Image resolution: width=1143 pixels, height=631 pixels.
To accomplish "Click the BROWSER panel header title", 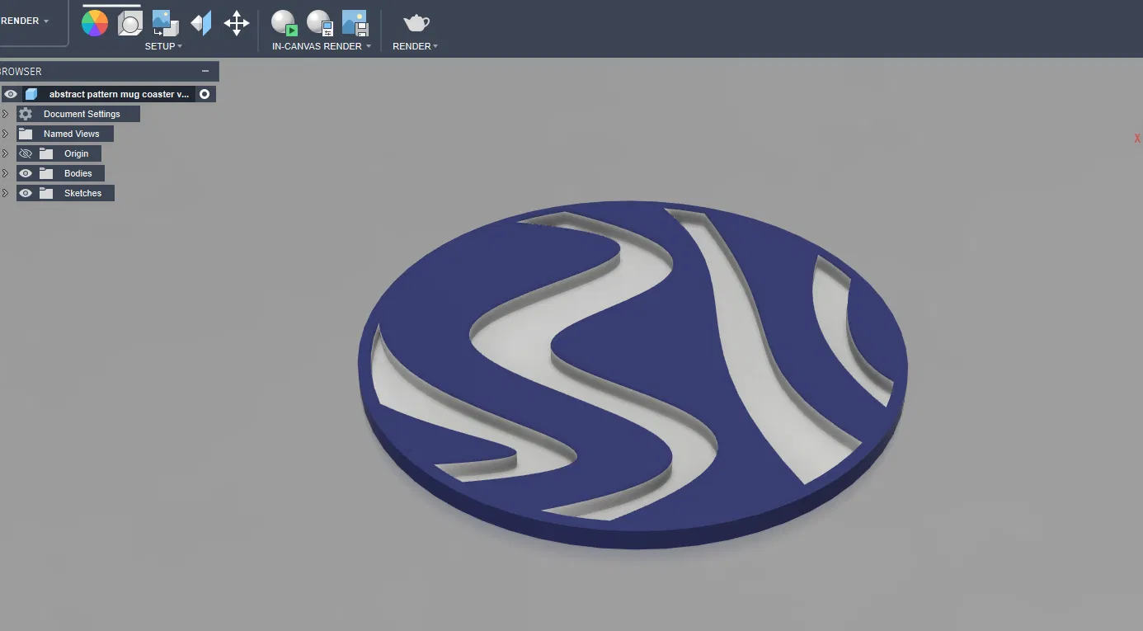I will pos(21,71).
